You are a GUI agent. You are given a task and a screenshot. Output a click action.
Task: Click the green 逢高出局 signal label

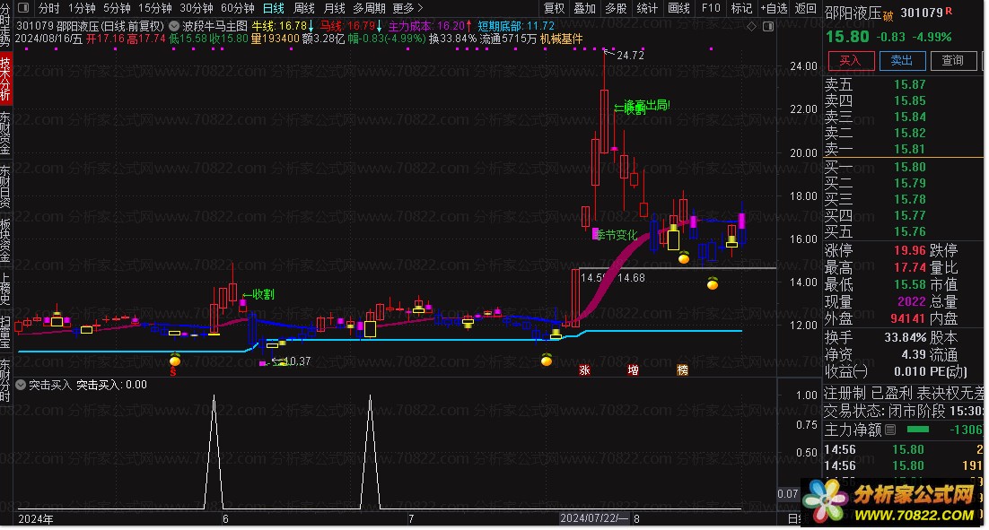point(646,105)
